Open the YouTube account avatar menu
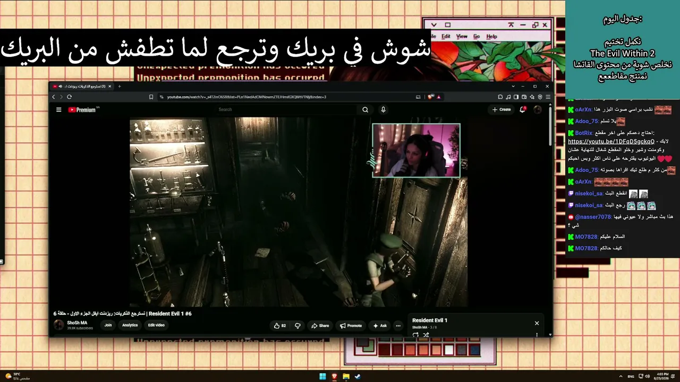Viewport: 680px width, 382px height. [x=538, y=110]
